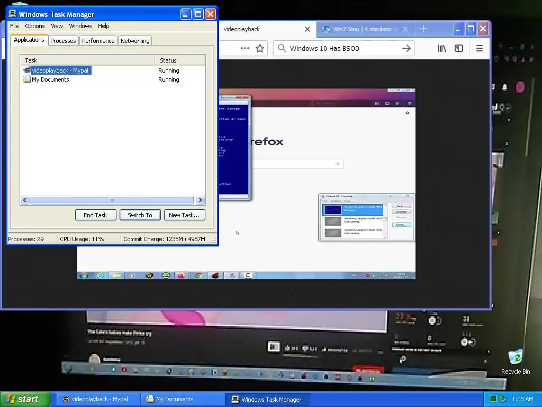
Task: Sort by the Status column header
Action: click(x=180, y=60)
